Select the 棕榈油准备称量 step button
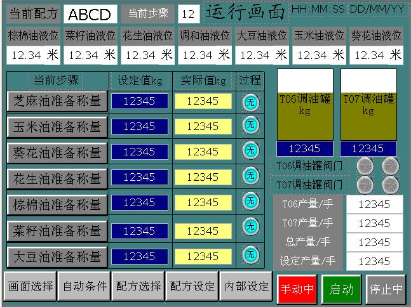 tap(57, 205)
